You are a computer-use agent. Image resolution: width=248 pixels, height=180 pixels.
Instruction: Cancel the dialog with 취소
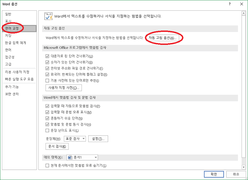(236, 174)
